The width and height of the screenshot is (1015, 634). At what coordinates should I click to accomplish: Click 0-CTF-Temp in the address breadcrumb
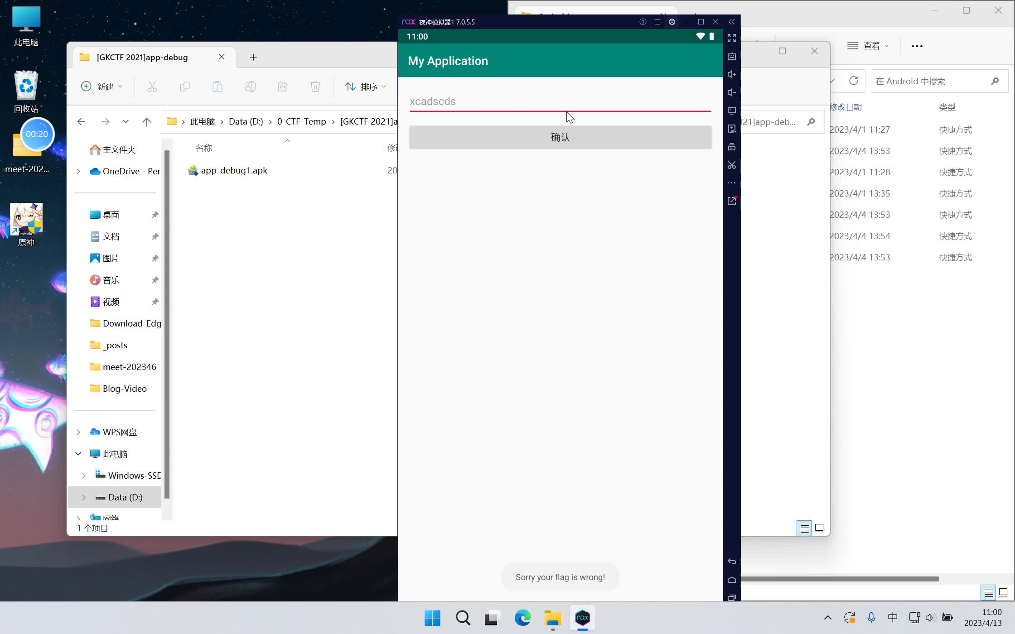(x=301, y=121)
